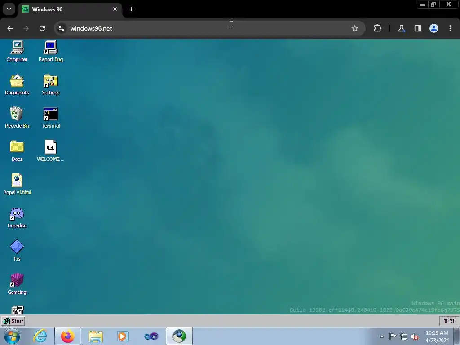Open the system clock 10:19 AM
Screen dimensions: 460x345
pyautogui.click(x=437, y=336)
